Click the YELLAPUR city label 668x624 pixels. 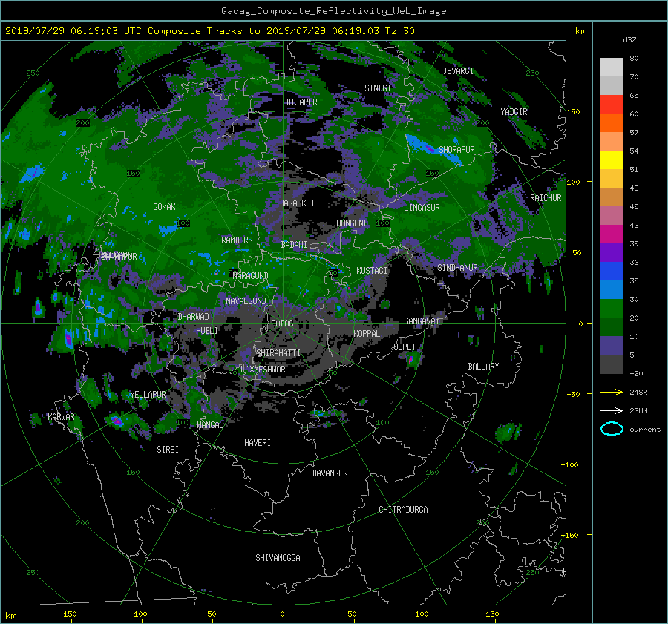148,395
